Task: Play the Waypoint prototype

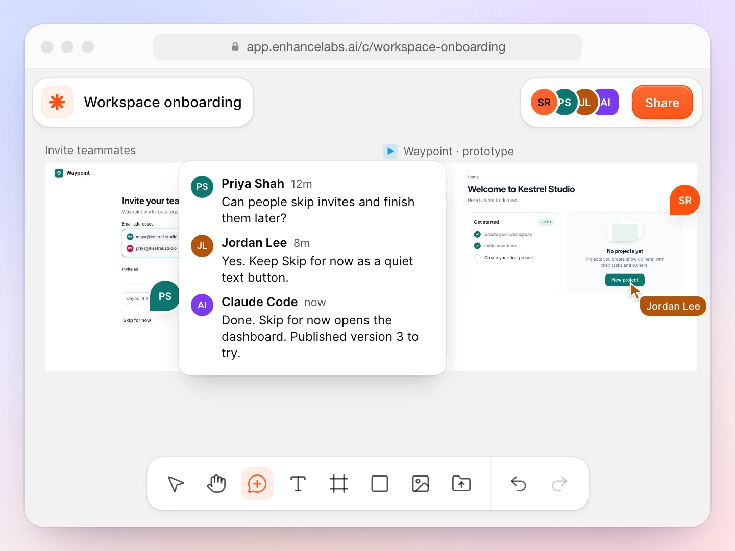Action: (x=390, y=151)
